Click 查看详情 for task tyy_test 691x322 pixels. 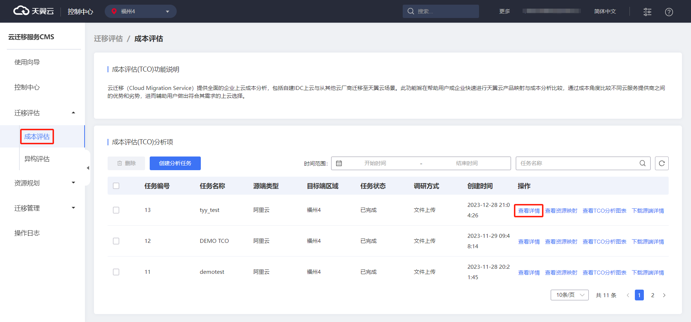point(529,211)
